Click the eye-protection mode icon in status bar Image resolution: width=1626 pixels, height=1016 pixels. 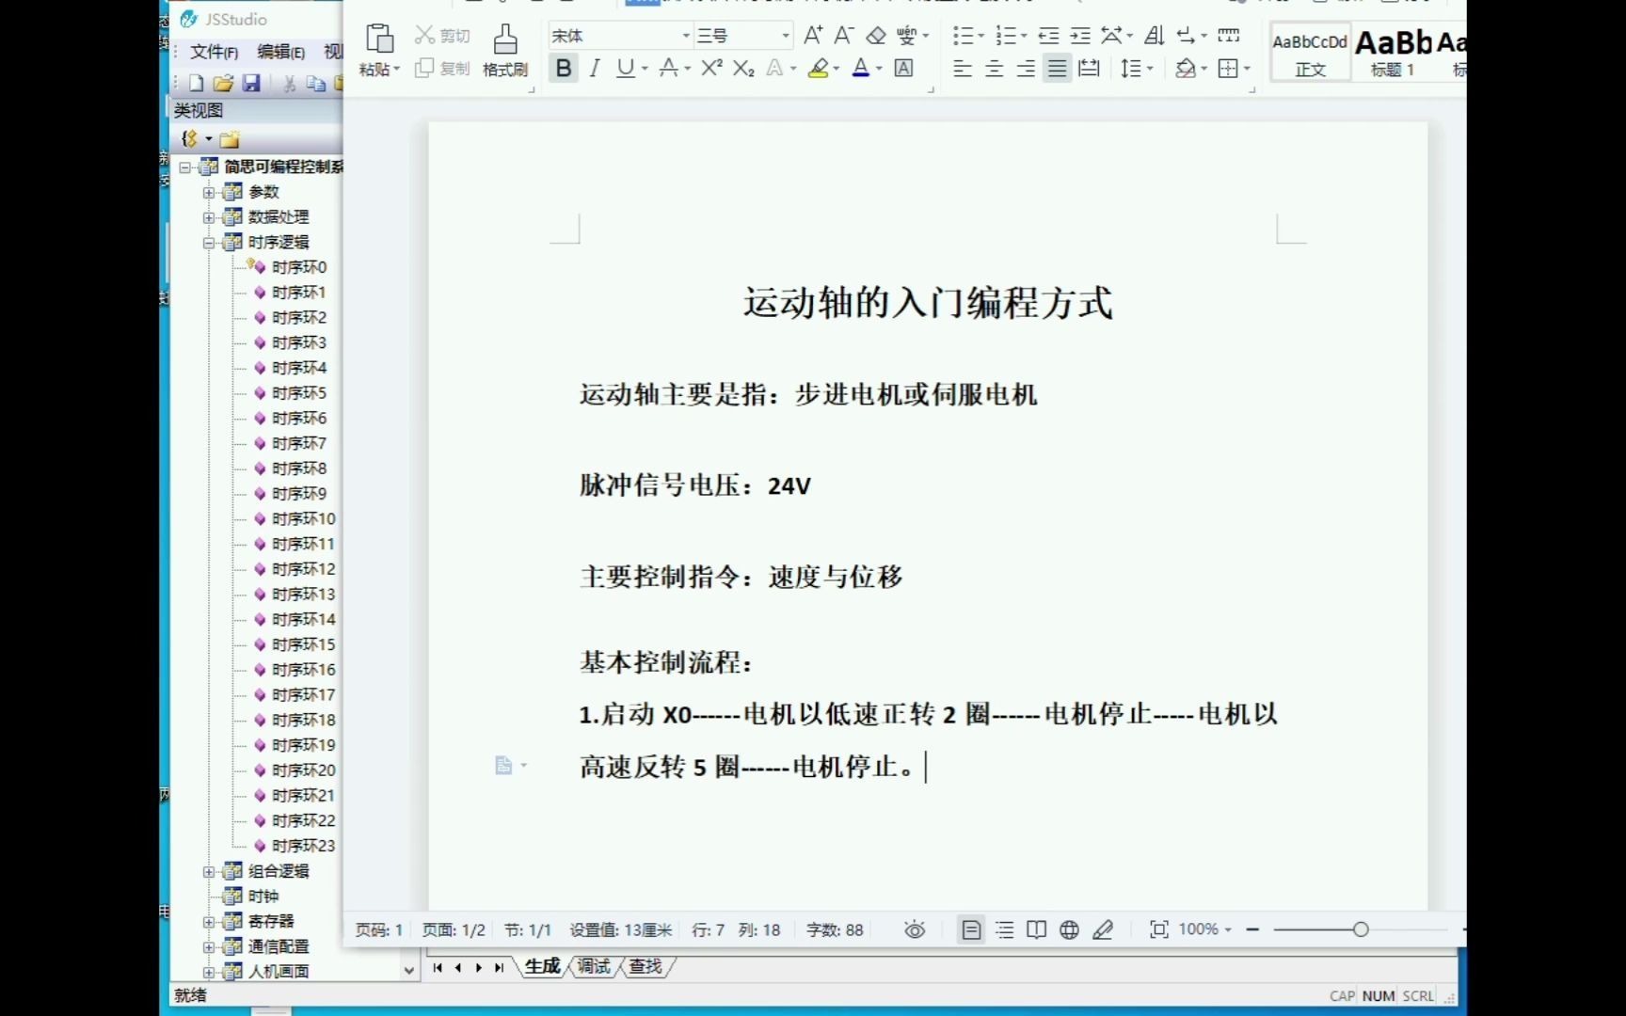[914, 929]
